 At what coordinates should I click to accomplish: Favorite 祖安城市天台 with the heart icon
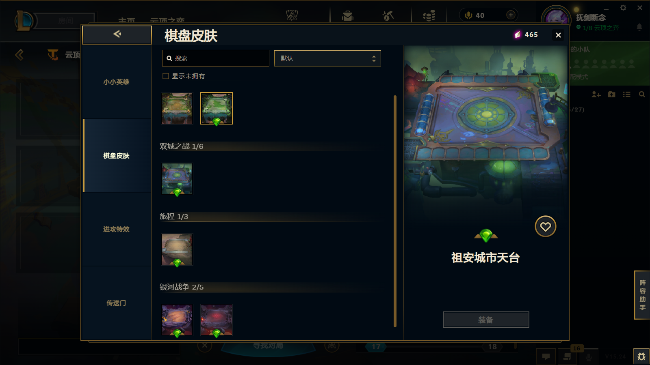click(x=545, y=226)
